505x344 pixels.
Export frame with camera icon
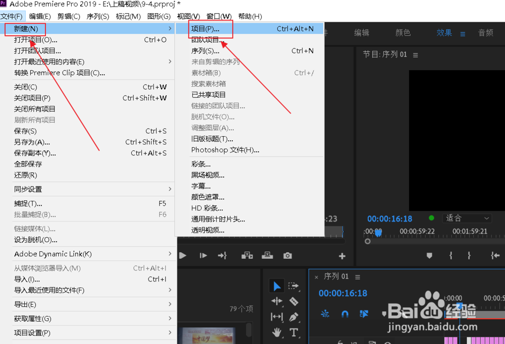tap(288, 256)
